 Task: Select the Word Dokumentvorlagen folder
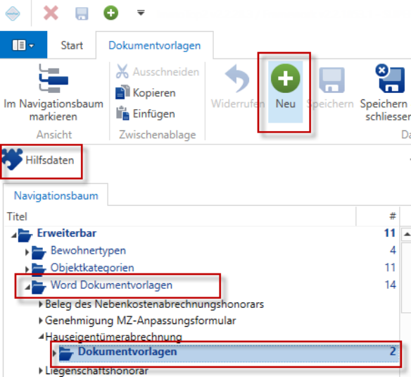[111, 285]
